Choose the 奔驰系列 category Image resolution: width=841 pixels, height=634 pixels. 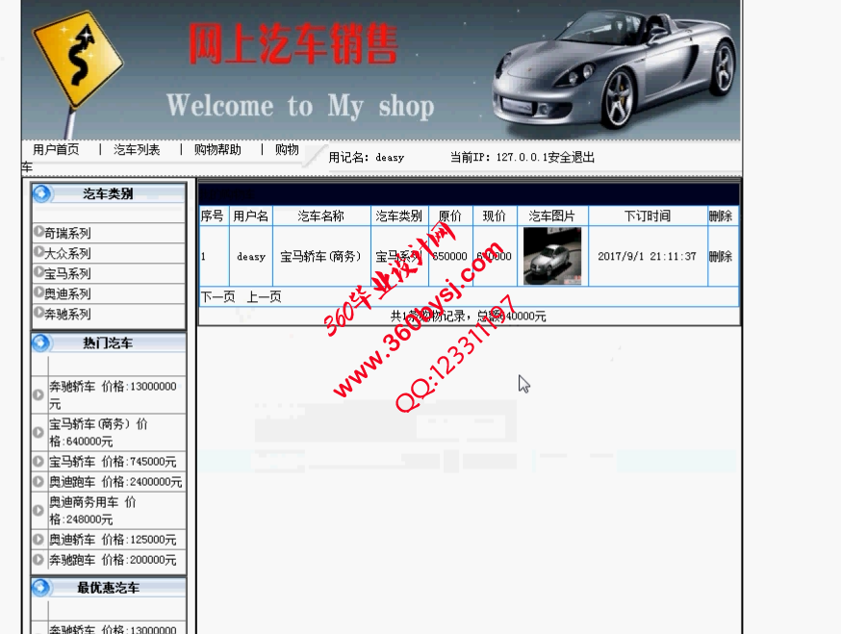67,314
